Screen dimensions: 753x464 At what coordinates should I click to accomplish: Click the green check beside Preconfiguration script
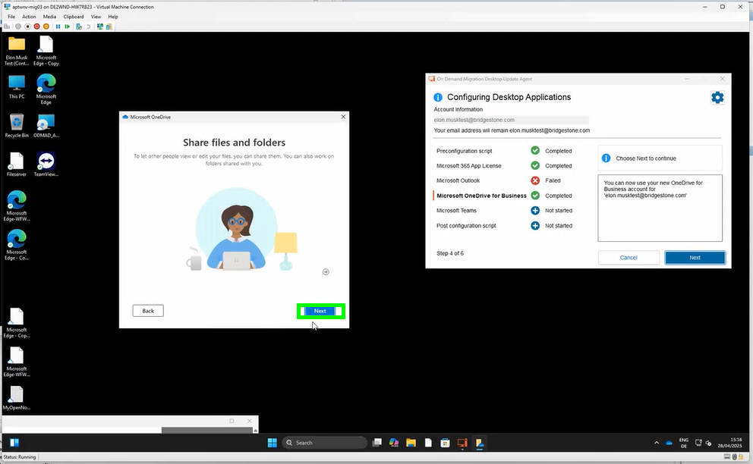point(535,151)
